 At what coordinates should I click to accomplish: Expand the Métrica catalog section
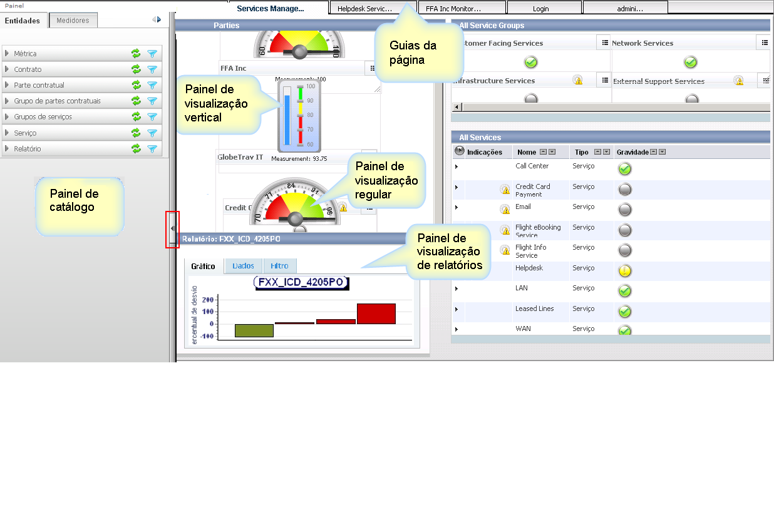(7, 54)
